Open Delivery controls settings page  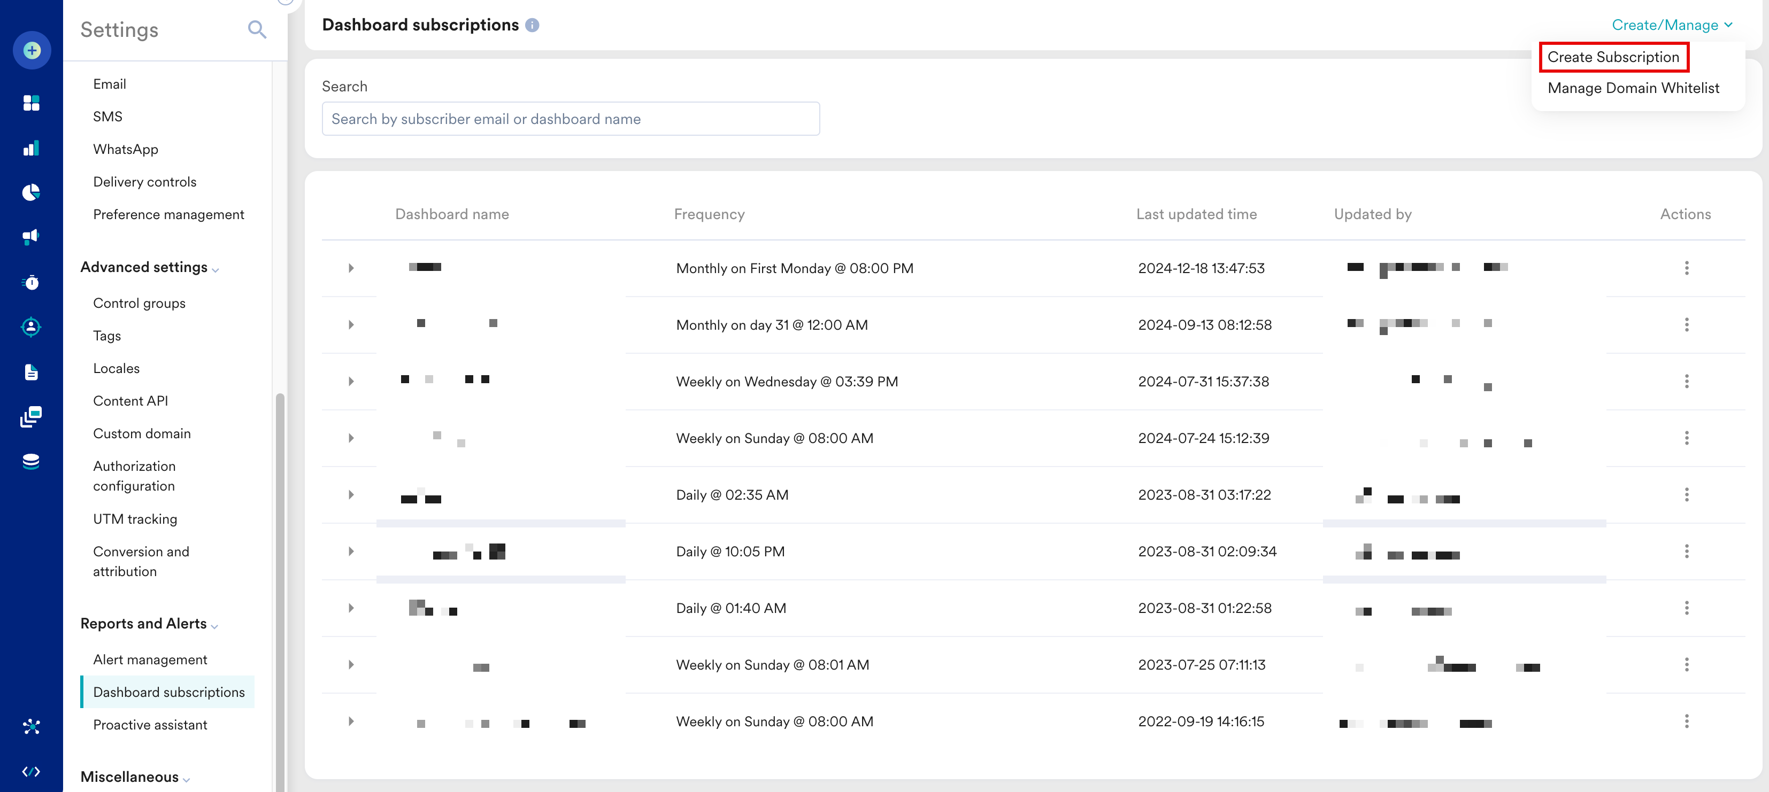[144, 182]
